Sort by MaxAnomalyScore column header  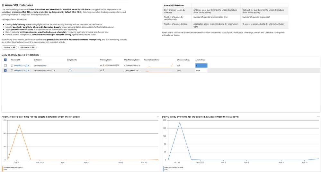pos(132,60)
